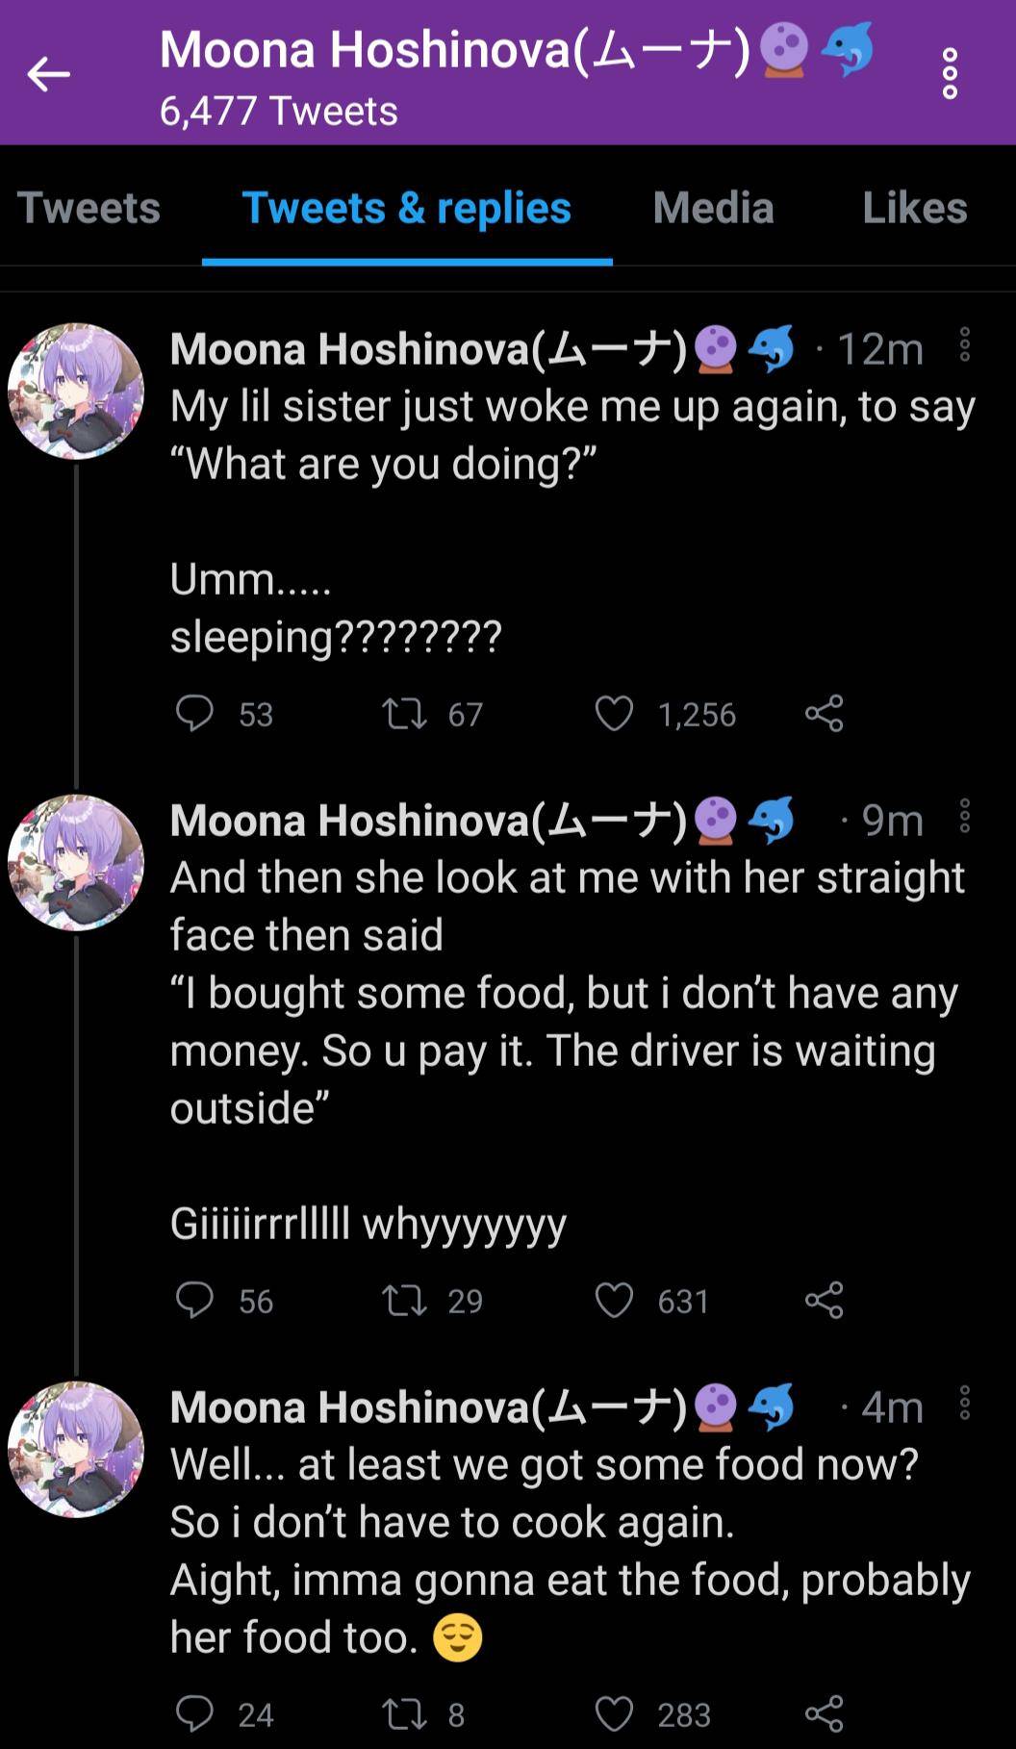Tap the share icon on the 9m tweet

click(x=823, y=1301)
